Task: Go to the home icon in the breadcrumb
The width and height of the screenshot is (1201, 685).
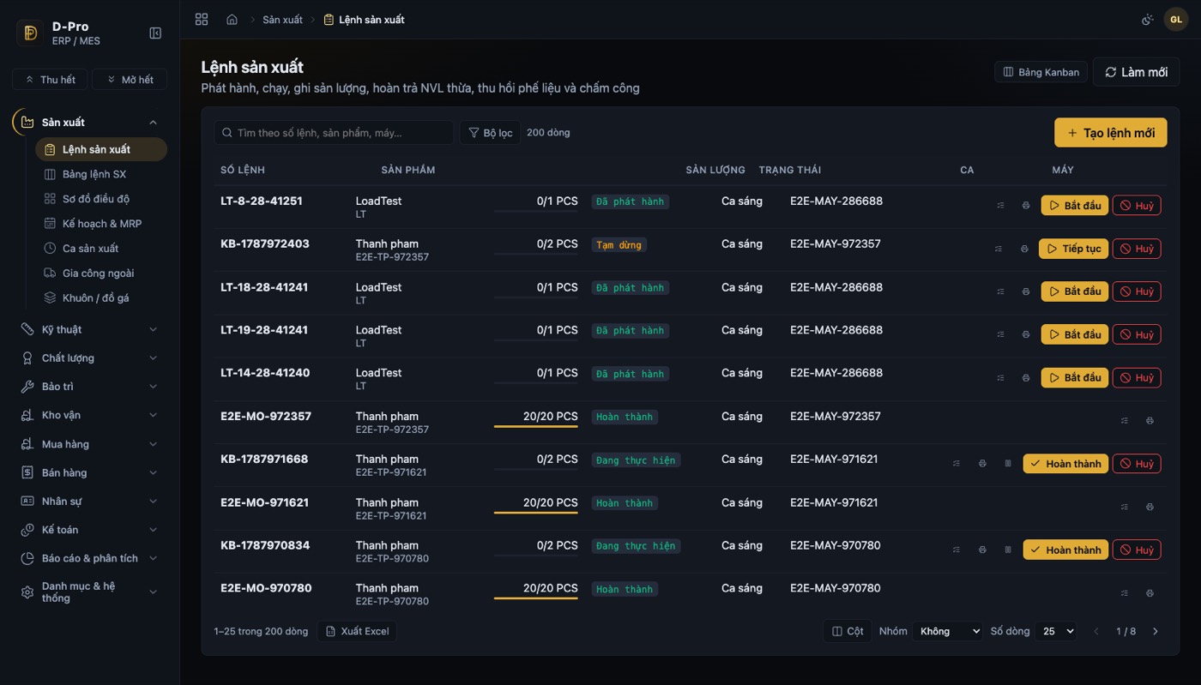Action: 232,19
